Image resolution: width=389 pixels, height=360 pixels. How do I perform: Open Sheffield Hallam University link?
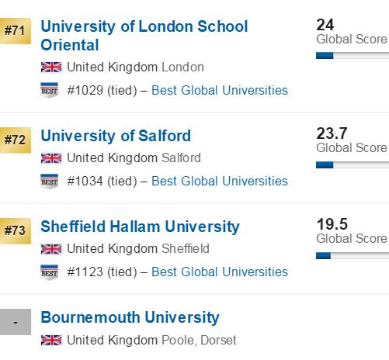point(140,227)
